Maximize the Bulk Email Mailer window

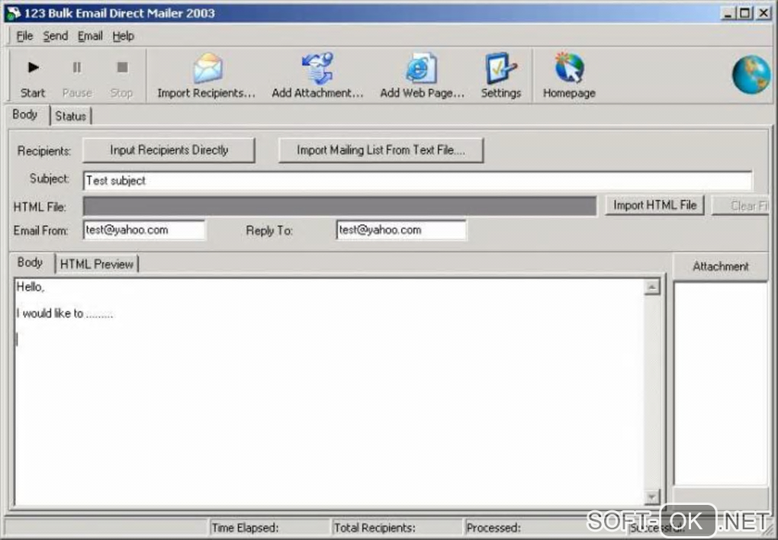[744, 14]
